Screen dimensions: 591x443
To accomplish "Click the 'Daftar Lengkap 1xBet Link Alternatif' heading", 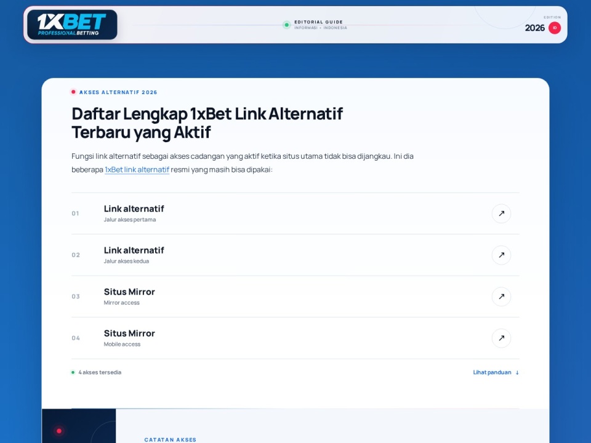I will tap(207, 123).
